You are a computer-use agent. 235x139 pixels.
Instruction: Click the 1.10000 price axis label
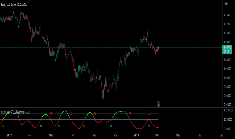click(x=227, y=33)
